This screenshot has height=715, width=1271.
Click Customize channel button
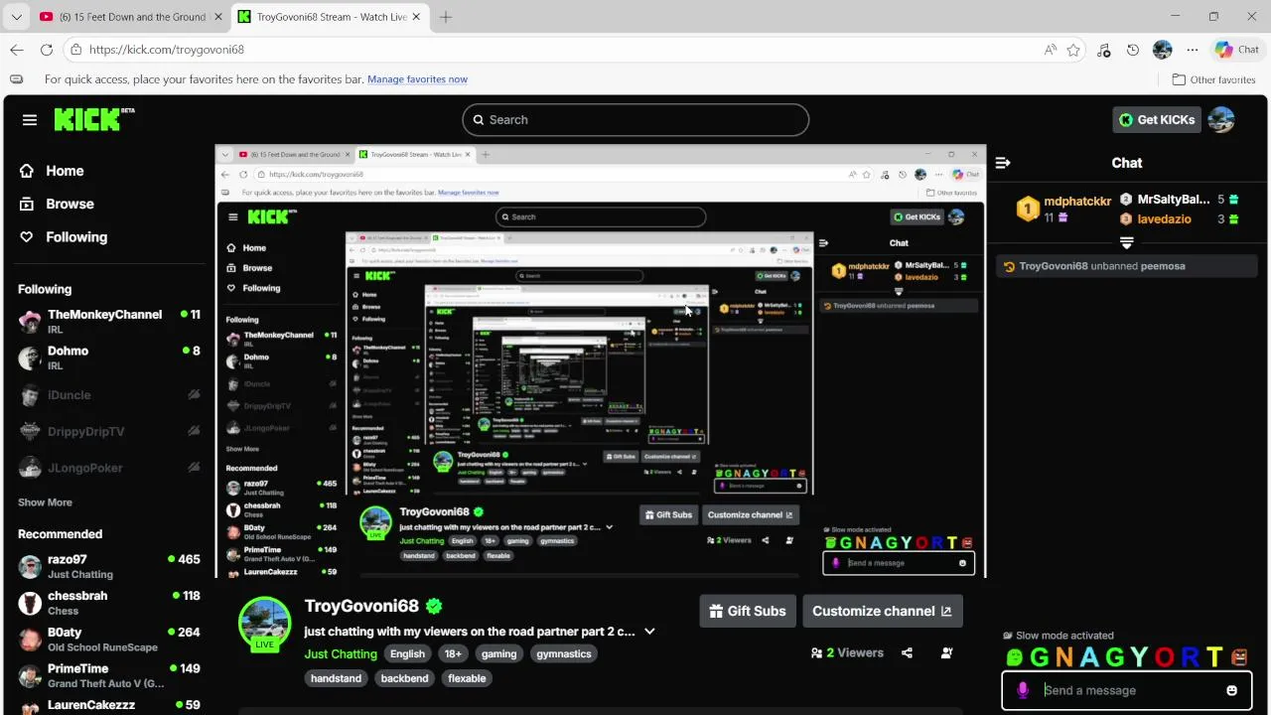(883, 611)
